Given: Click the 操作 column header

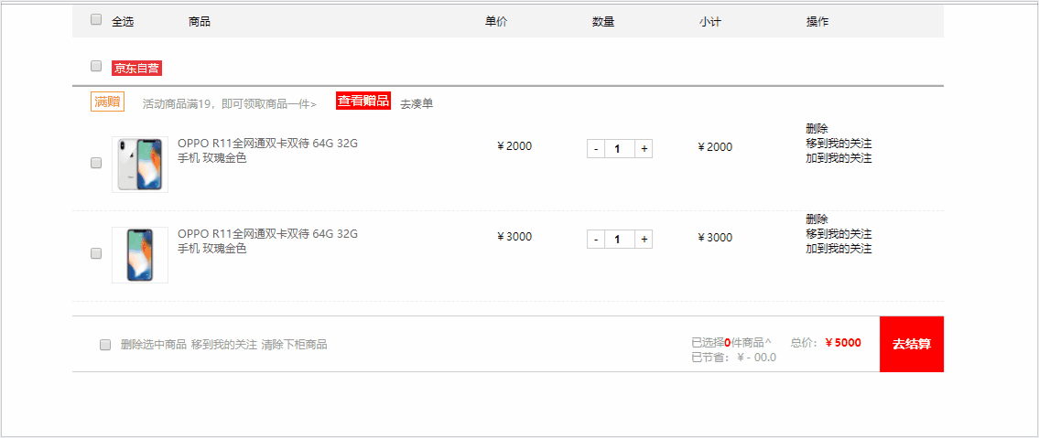Looking at the screenshot, I should tap(817, 22).
